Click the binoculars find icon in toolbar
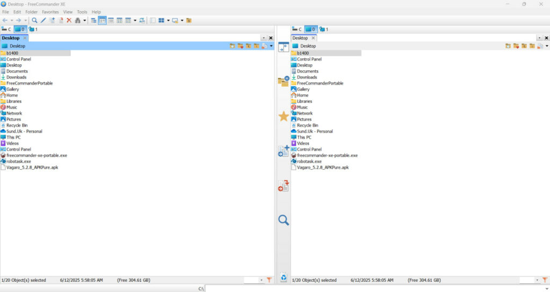Screen dimensions: 550x292 pos(78,20)
